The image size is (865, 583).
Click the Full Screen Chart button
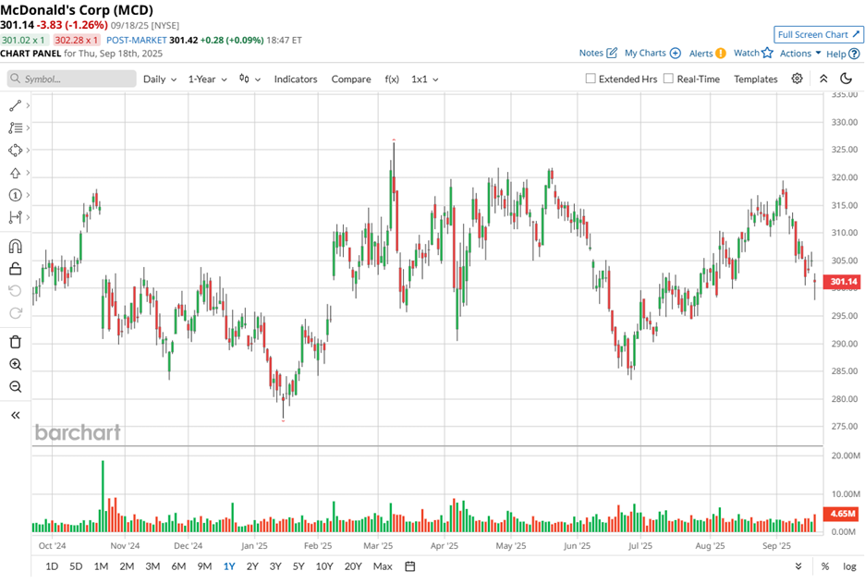pos(818,35)
